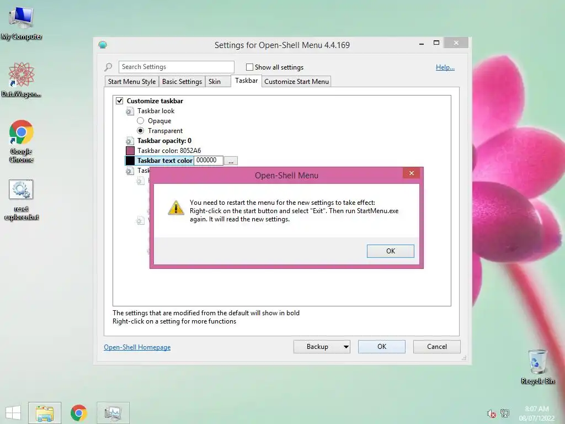Minimize the Settings window
Screen dimensions: 565x424
click(421, 44)
